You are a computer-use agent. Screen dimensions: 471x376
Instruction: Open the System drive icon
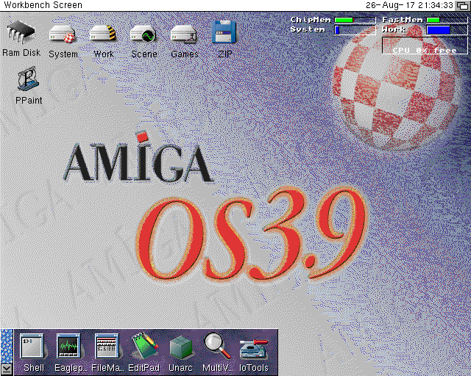63,34
